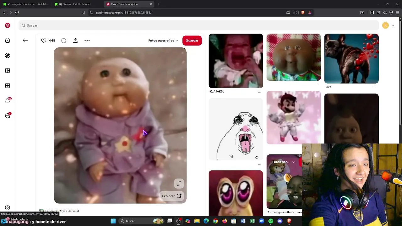Image resolution: width=402 pixels, height=226 pixels.
Task: Open the screaming face sketch pin
Action: point(236,129)
